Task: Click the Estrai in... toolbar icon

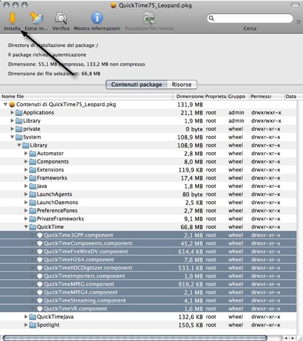Action: pyautogui.click(x=36, y=18)
